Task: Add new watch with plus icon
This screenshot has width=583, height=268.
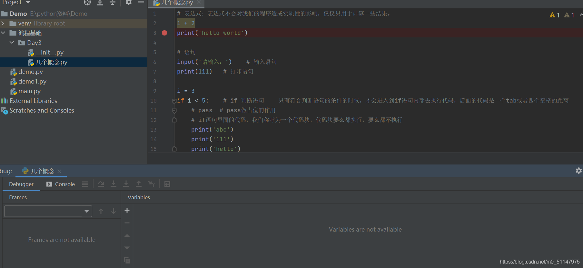Action: pos(127,210)
